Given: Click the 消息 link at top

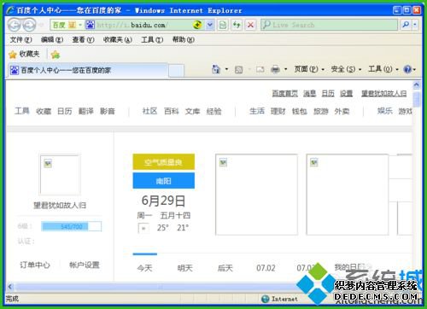Looking at the screenshot, I should [309, 93].
